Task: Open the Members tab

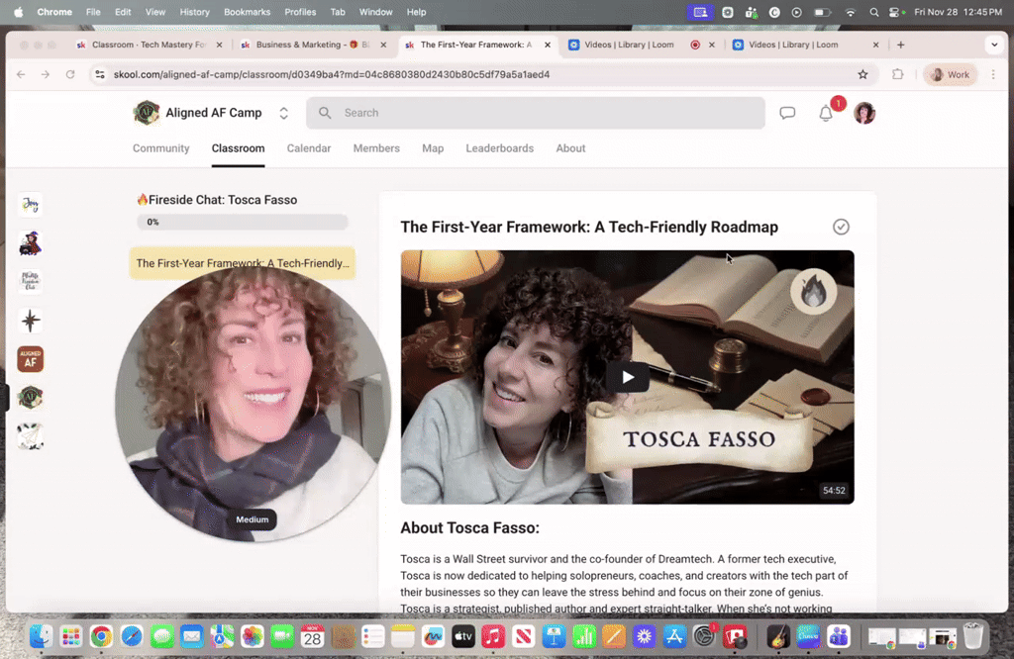Action: 376,148
